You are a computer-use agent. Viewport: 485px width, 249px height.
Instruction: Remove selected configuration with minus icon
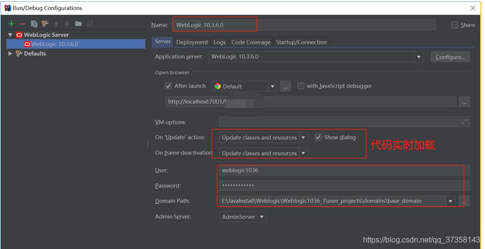pyautogui.click(x=23, y=24)
